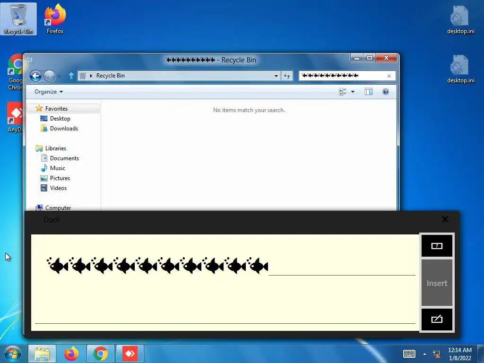Open the Music library
This screenshot has width=484, height=363.
(x=57, y=168)
